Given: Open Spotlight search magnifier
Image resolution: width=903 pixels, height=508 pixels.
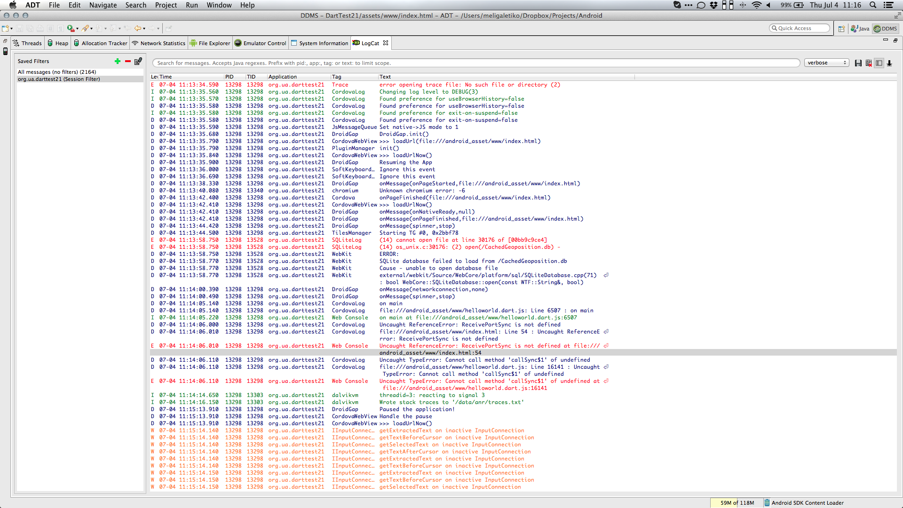Looking at the screenshot, I should [873, 5].
